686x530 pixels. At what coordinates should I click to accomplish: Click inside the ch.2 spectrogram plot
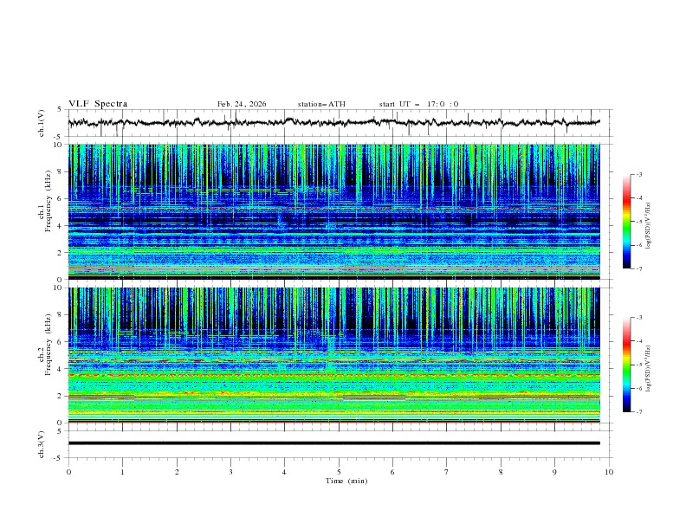[x=339, y=355]
